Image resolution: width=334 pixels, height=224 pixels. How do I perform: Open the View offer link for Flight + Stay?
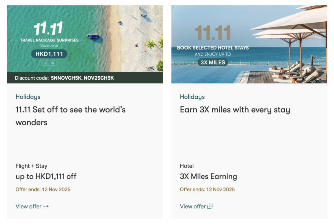[x=29, y=206]
